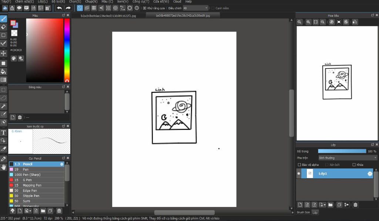Viewport: 379px width, 221px height.
Task: Enable the Khóa layer lock checkbox
Action: click(354, 165)
